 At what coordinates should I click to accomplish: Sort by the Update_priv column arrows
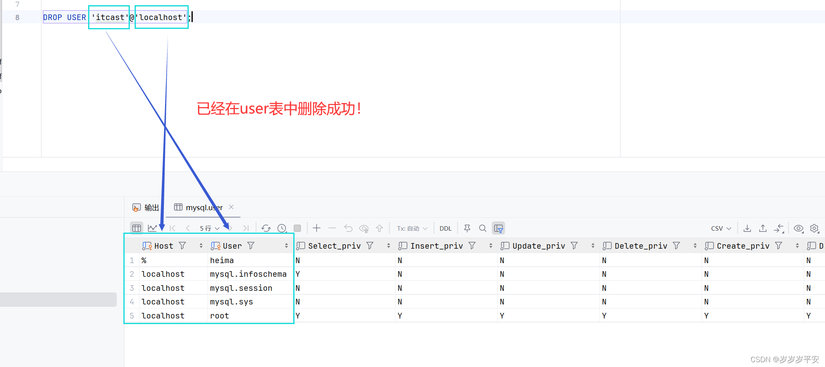[x=593, y=245]
